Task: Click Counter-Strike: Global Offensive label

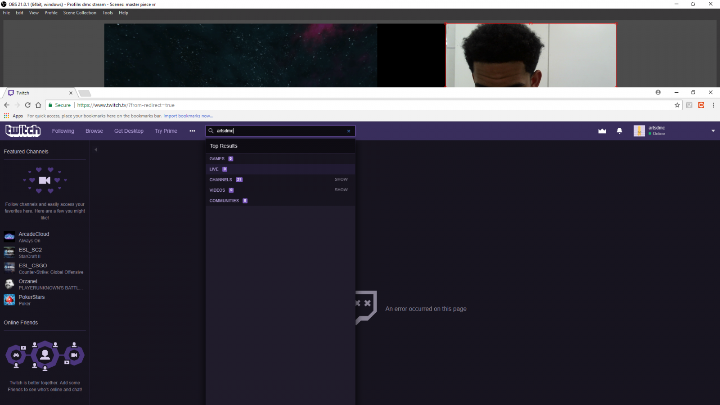Action: click(x=51, y=272)
